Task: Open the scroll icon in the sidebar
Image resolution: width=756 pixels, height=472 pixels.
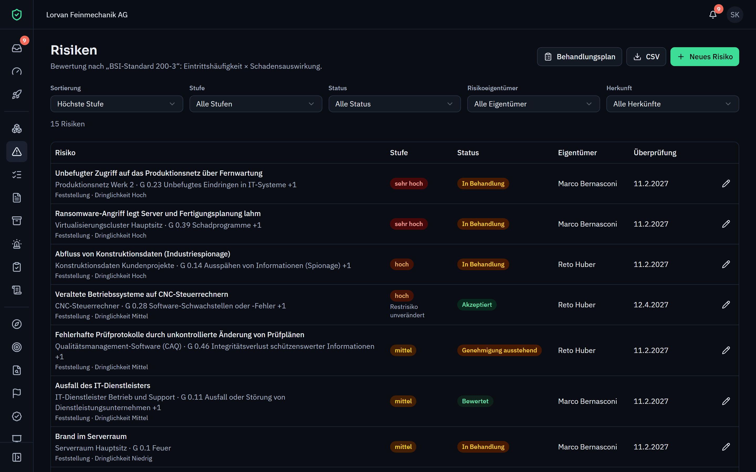Action: tap(17, 290)
